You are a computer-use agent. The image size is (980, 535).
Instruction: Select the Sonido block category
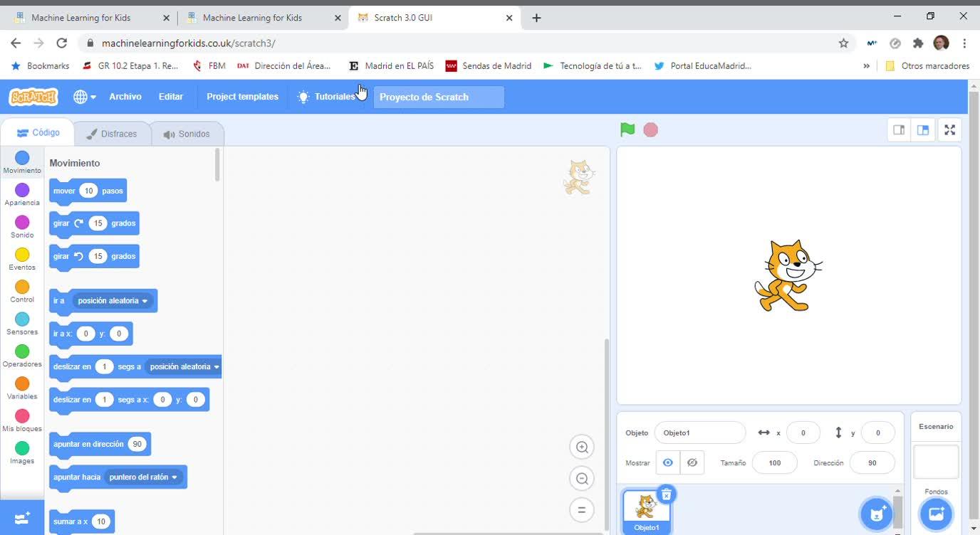coord(22,227)
